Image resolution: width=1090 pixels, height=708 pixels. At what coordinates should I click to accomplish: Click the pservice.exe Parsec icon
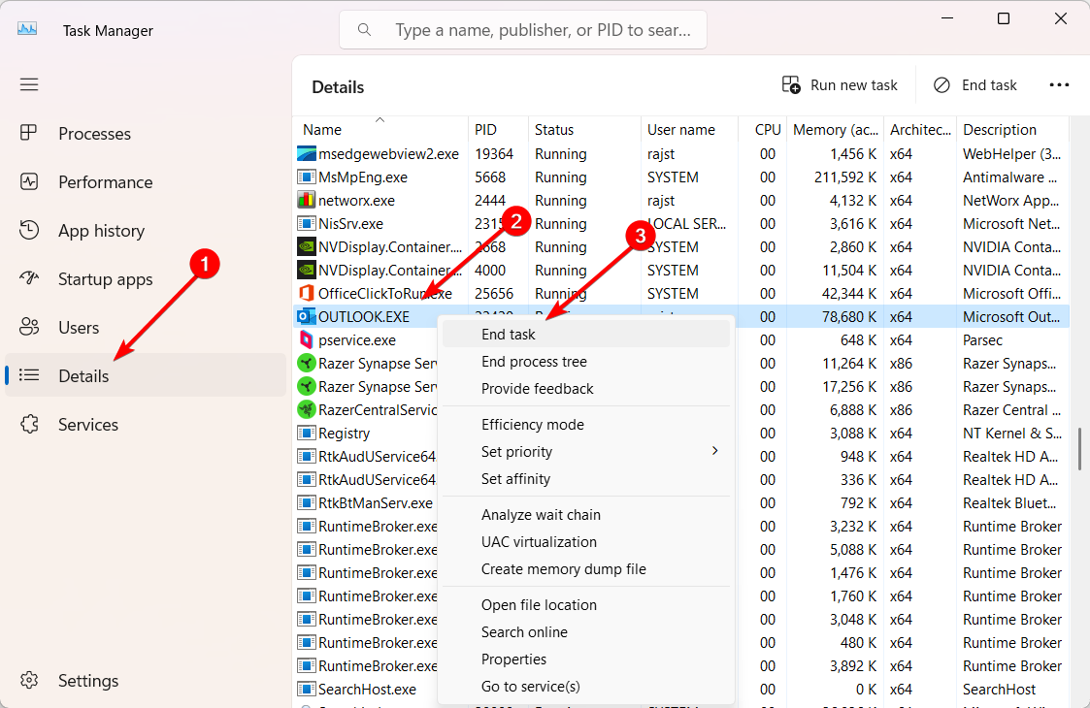306,339
